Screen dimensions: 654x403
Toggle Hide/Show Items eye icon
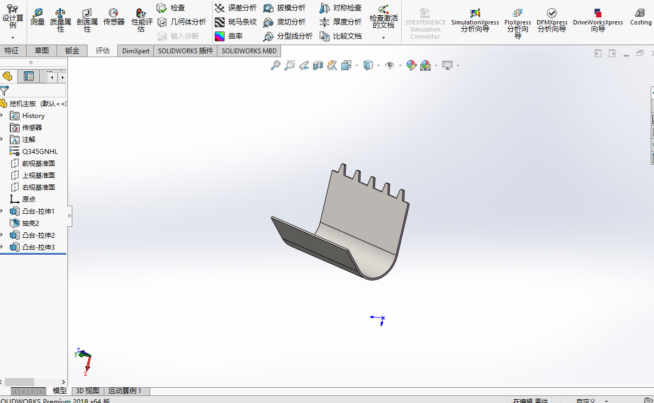click(390, 65)
